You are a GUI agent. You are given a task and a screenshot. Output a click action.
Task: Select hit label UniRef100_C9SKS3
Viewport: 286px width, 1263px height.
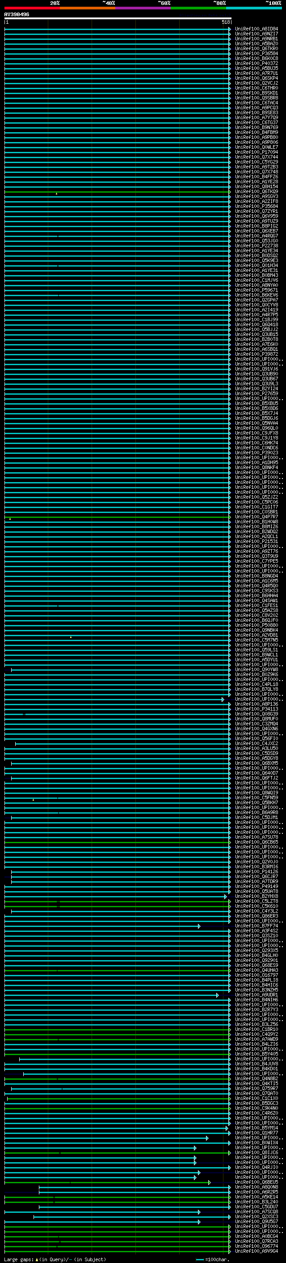(x=257, y=591)
